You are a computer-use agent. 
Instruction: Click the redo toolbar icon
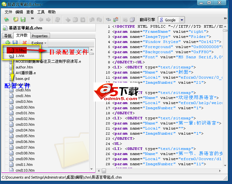tap(99, 20)
